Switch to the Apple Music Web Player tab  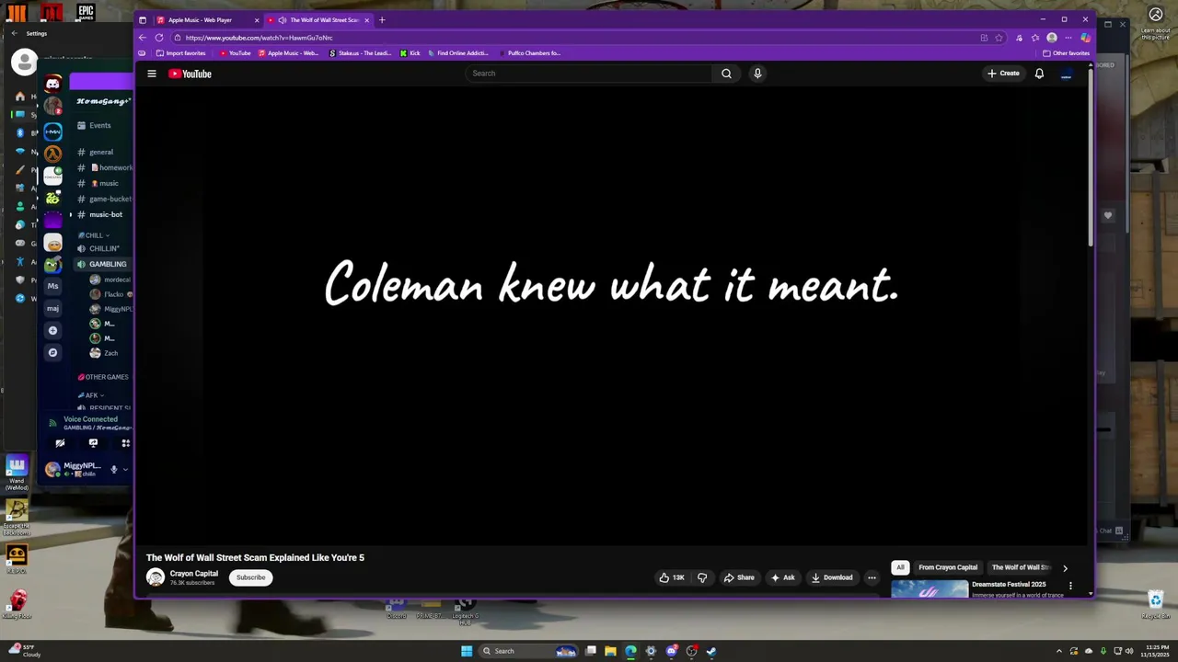206,19
